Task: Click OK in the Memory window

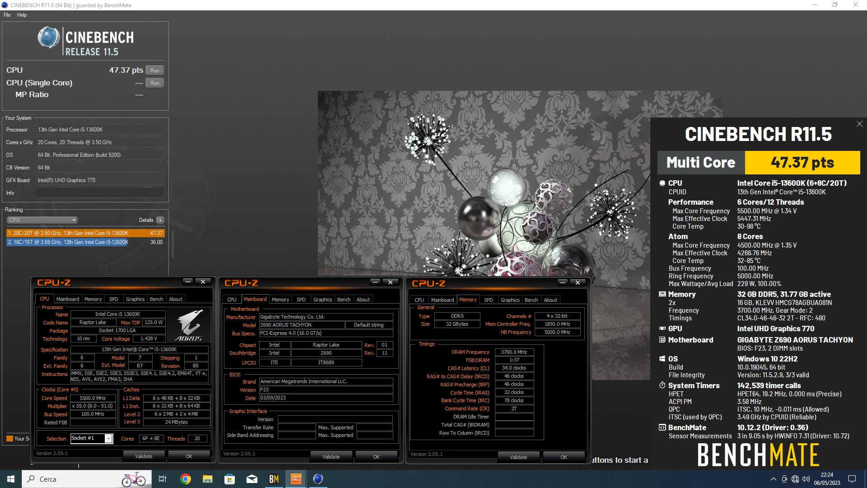Action: [x=564, y=457]
